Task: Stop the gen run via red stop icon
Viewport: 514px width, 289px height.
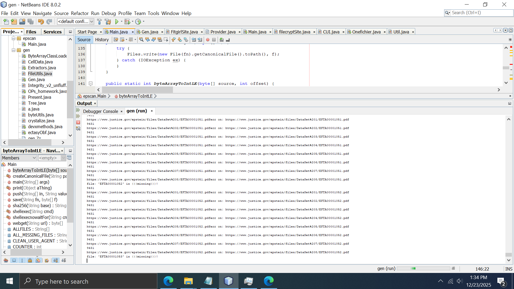Action: [78, 122]
